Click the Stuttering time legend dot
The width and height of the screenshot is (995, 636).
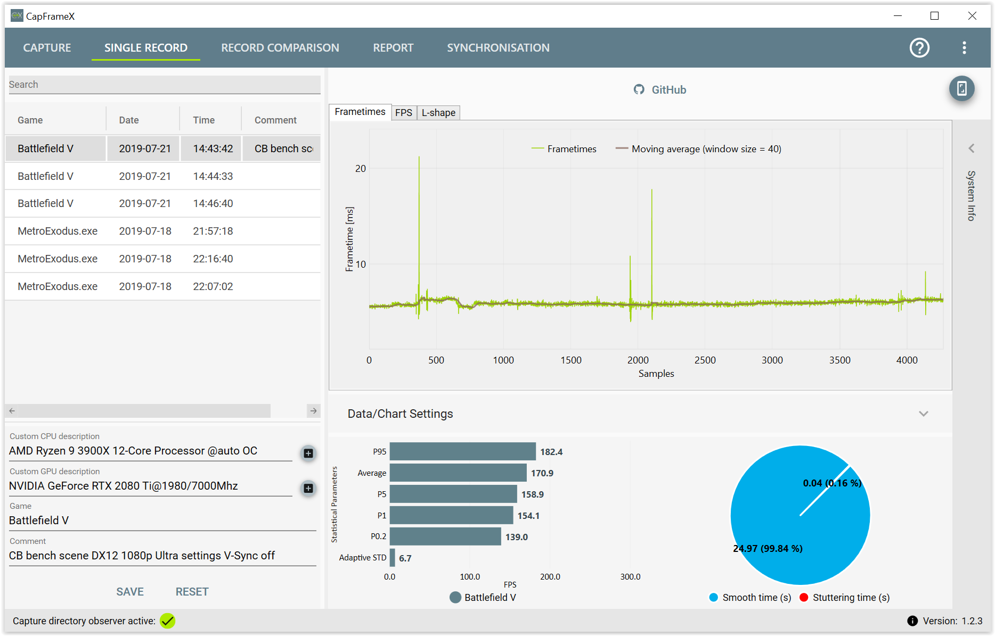(804, 597)
